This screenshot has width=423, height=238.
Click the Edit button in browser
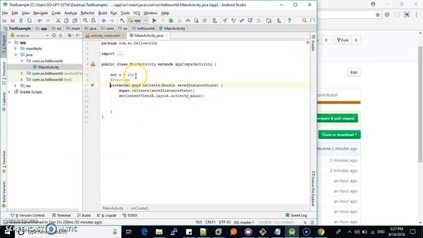tap(354, 72)
